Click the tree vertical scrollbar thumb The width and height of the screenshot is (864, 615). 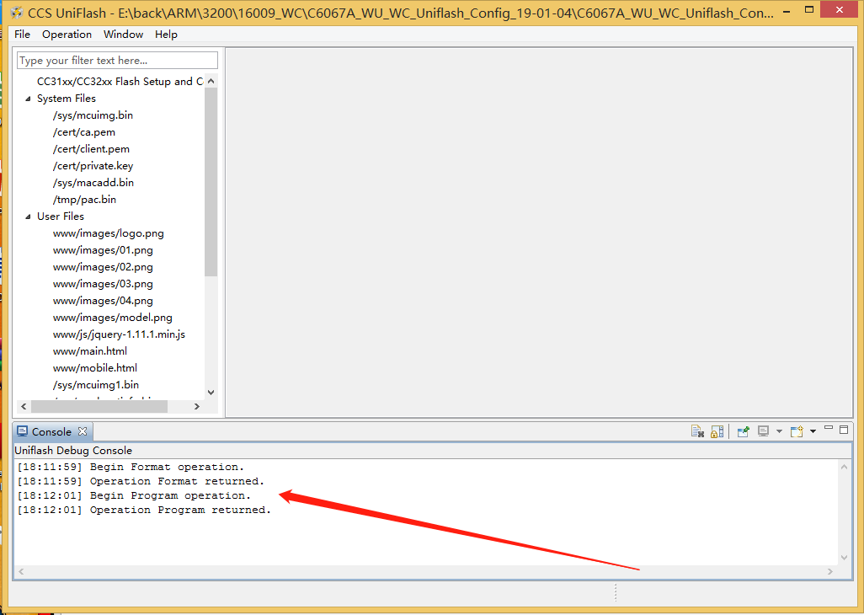coord(211,182)
